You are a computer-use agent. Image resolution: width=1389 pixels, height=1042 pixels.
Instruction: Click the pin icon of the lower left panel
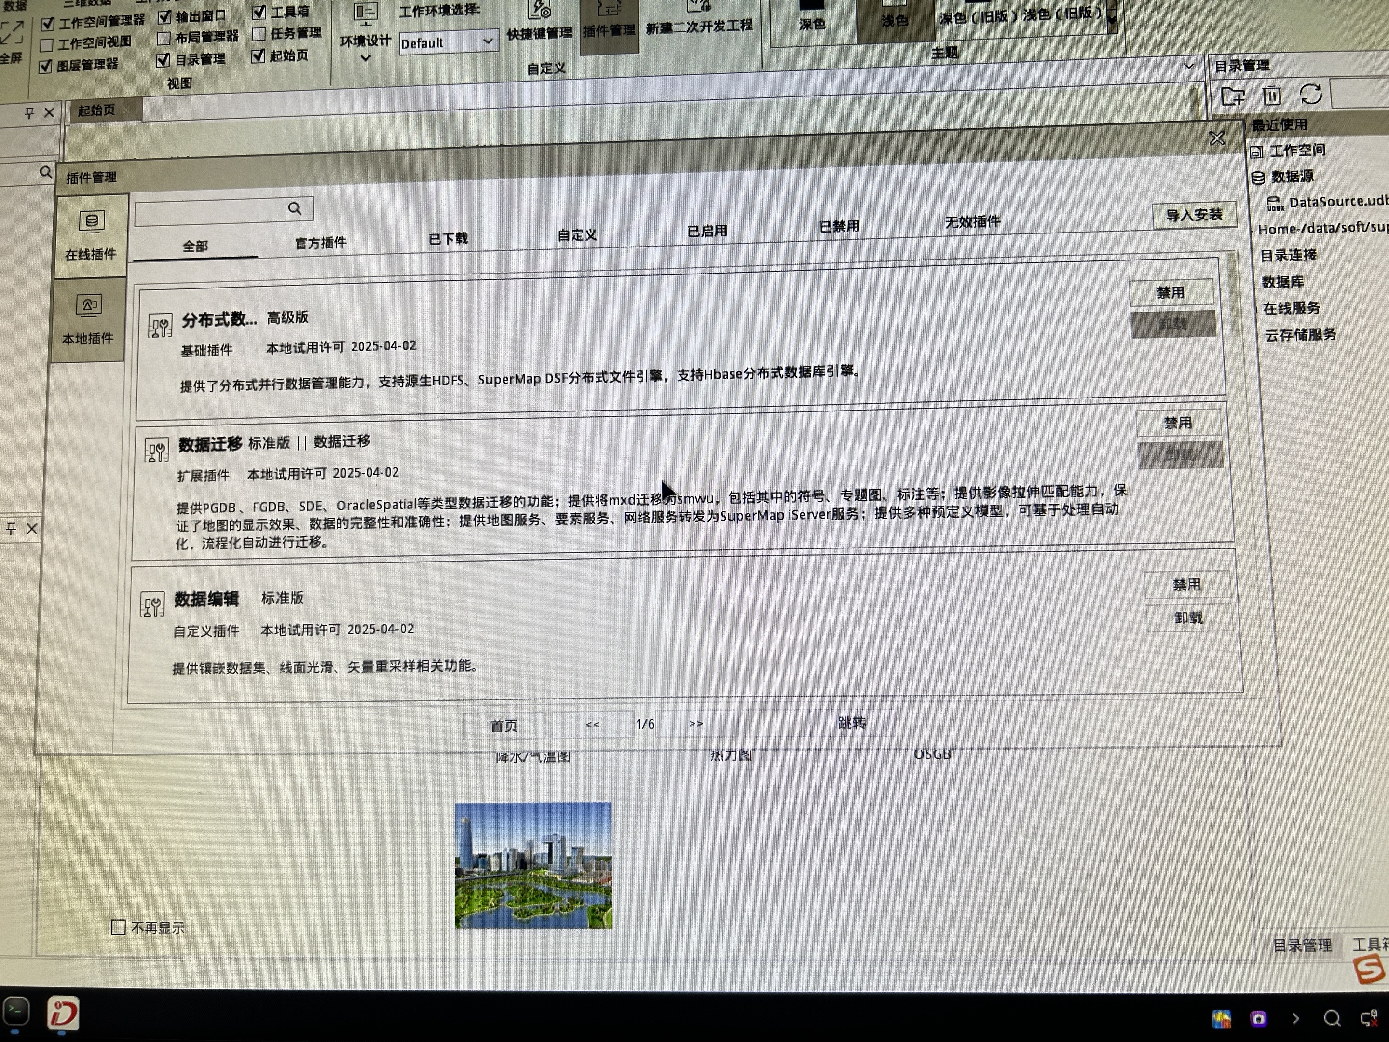(11, 529)
